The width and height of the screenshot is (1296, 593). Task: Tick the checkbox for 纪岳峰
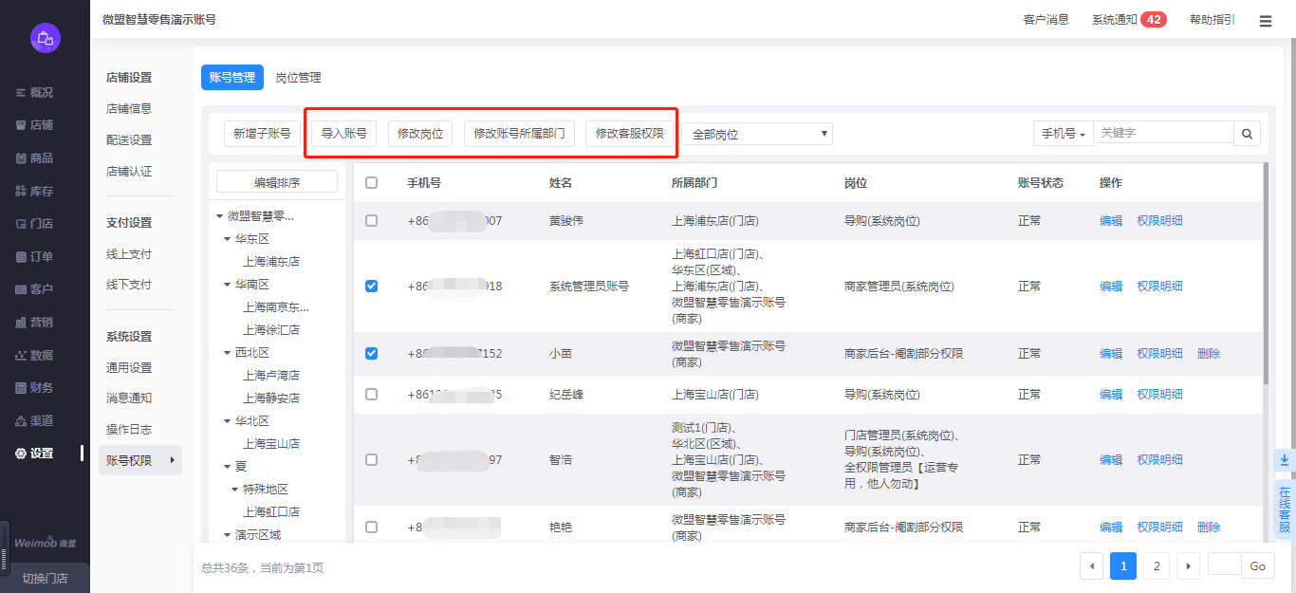click(371, 394)
